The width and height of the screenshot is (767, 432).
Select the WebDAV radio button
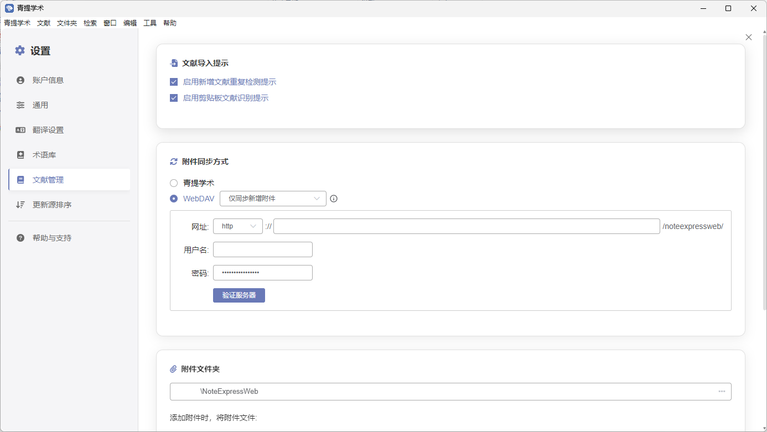click(174, 199)
